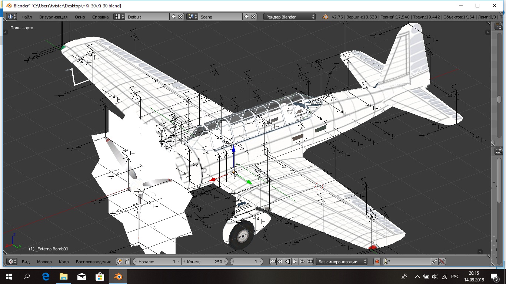The width and height of the screenshot is (506, 284).
Task: Open the Визуализация menu
Action: tap(53, 17)
